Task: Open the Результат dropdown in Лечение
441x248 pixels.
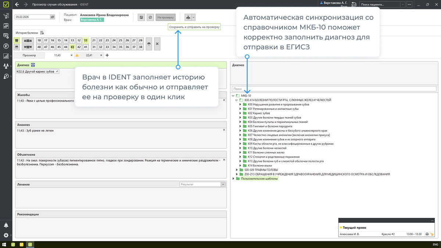Action: pyautogui.click(x=223, y=184)
